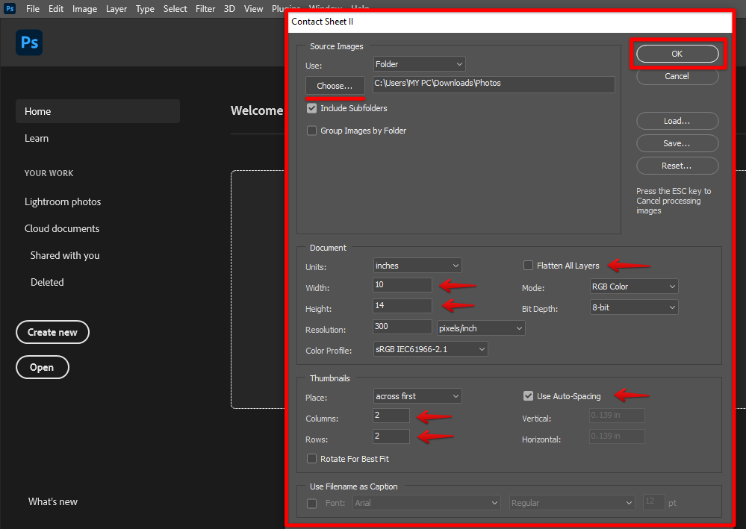This screenshot has width=746, height=529.
Task: Open the Use source dropdown set to Folder
Action: [x=419, y=65]
